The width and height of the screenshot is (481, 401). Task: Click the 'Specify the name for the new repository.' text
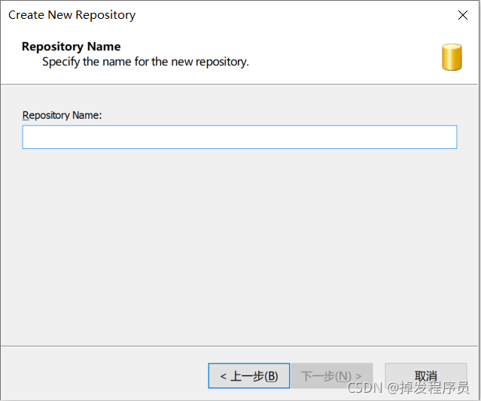click(145, 62)
